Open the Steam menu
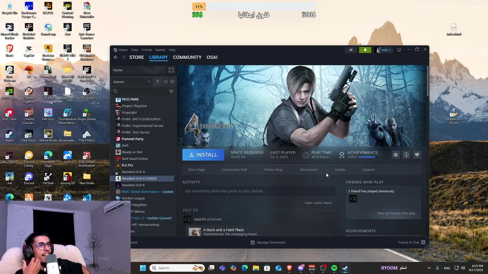 [x=123, y=50]
